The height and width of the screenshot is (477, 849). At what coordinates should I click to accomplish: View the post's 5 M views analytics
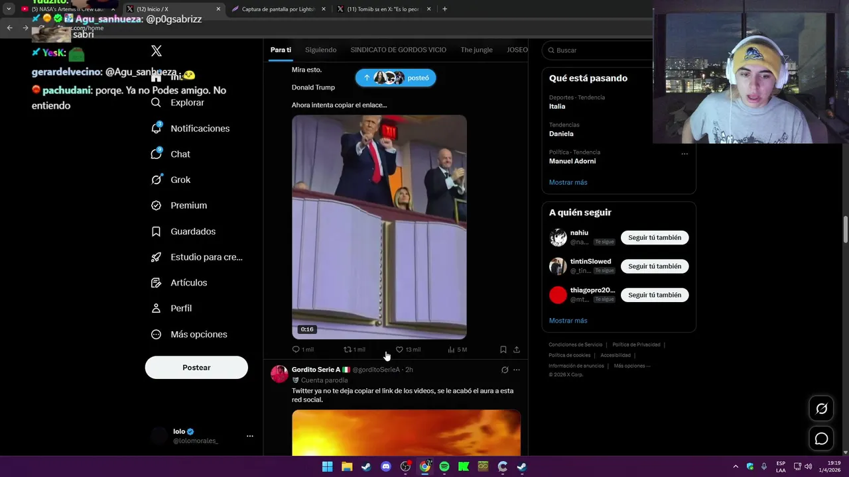[457, 349]
